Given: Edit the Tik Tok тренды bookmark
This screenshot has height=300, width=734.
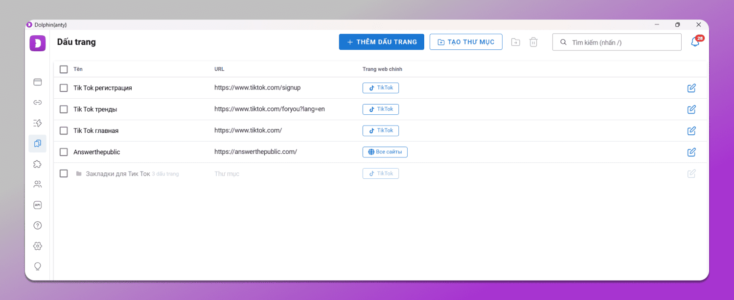Looking at the screenshot, I should 691,109.
